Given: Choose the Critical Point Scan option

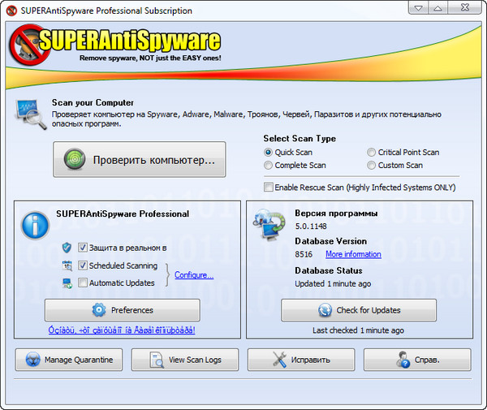Looking at the screenshot, I should tap(371, 152).
